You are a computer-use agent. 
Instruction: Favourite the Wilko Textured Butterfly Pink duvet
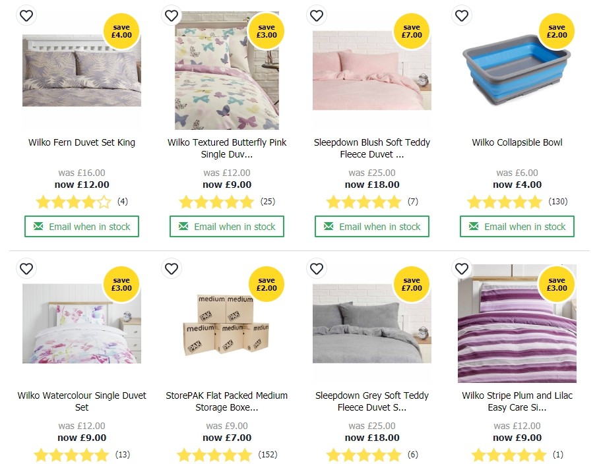pyautogui.click(x=172, y=15)
